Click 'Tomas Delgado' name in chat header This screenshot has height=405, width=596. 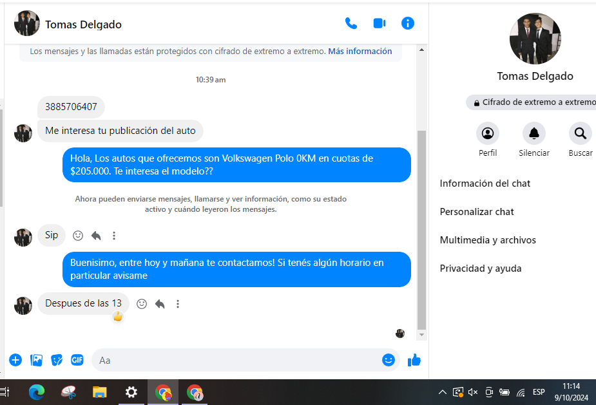[83, 24]
